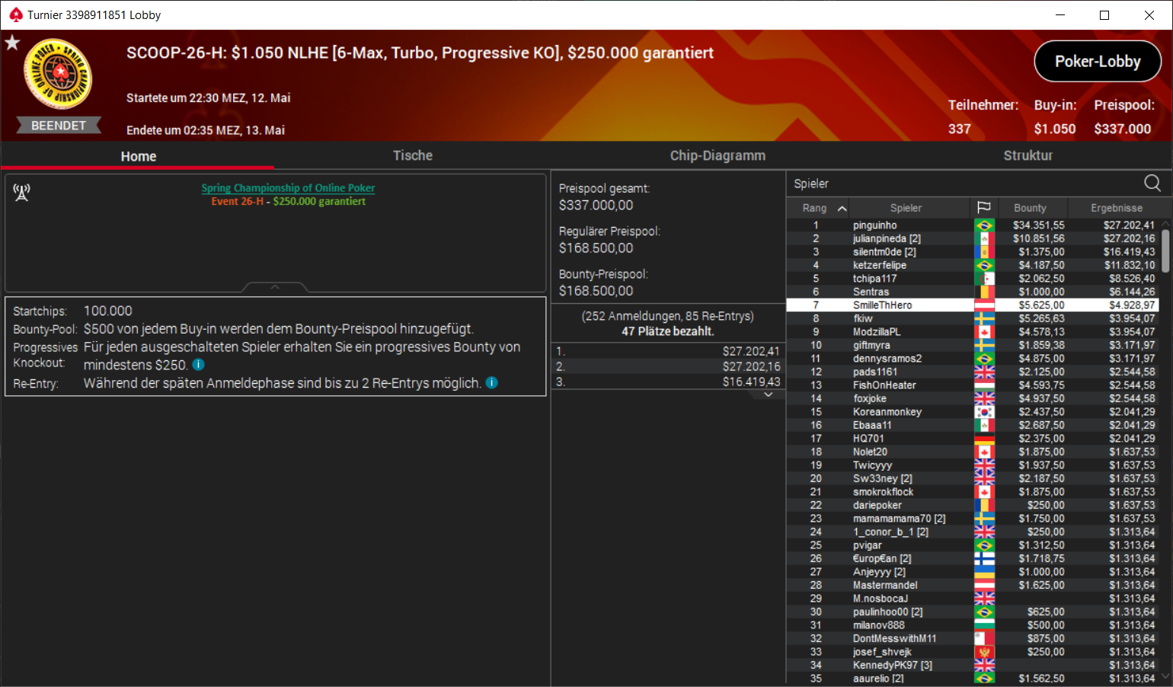Click Anjeyyyy's Ukraine flag
The height and width of the screenshot is (687, 1173).
984,572
